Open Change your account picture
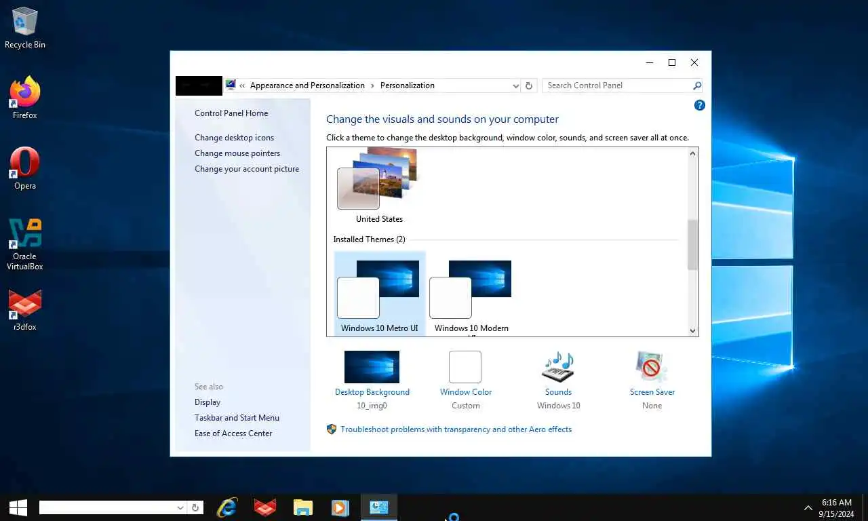This screenshot has width=868, height=521. pyautogui.click(x=247, y=169)
